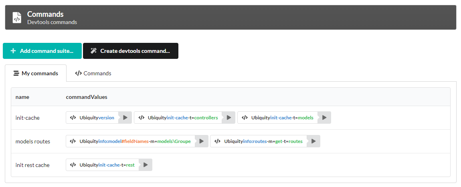Click code icon beside info:routes command
The image size is (461, 187).
tap(218, 141)
